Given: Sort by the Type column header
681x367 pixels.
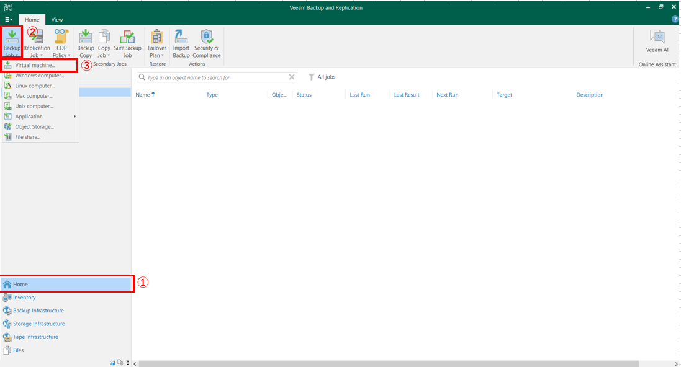Looking at the screenshot, I should coord(212,95).
